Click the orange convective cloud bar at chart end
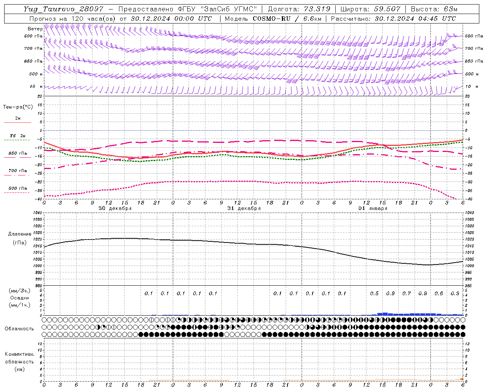485x388 pixels. click(462, 379)
